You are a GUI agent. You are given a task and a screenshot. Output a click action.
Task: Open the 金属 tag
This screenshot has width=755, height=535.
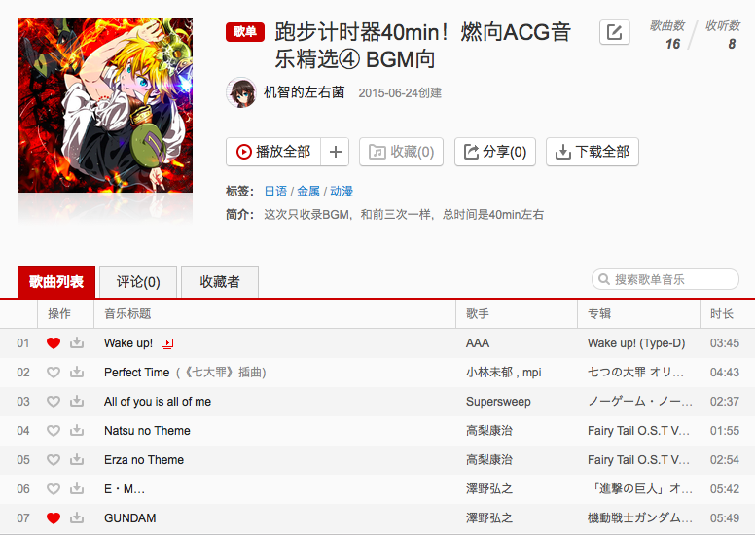[308, 192]
